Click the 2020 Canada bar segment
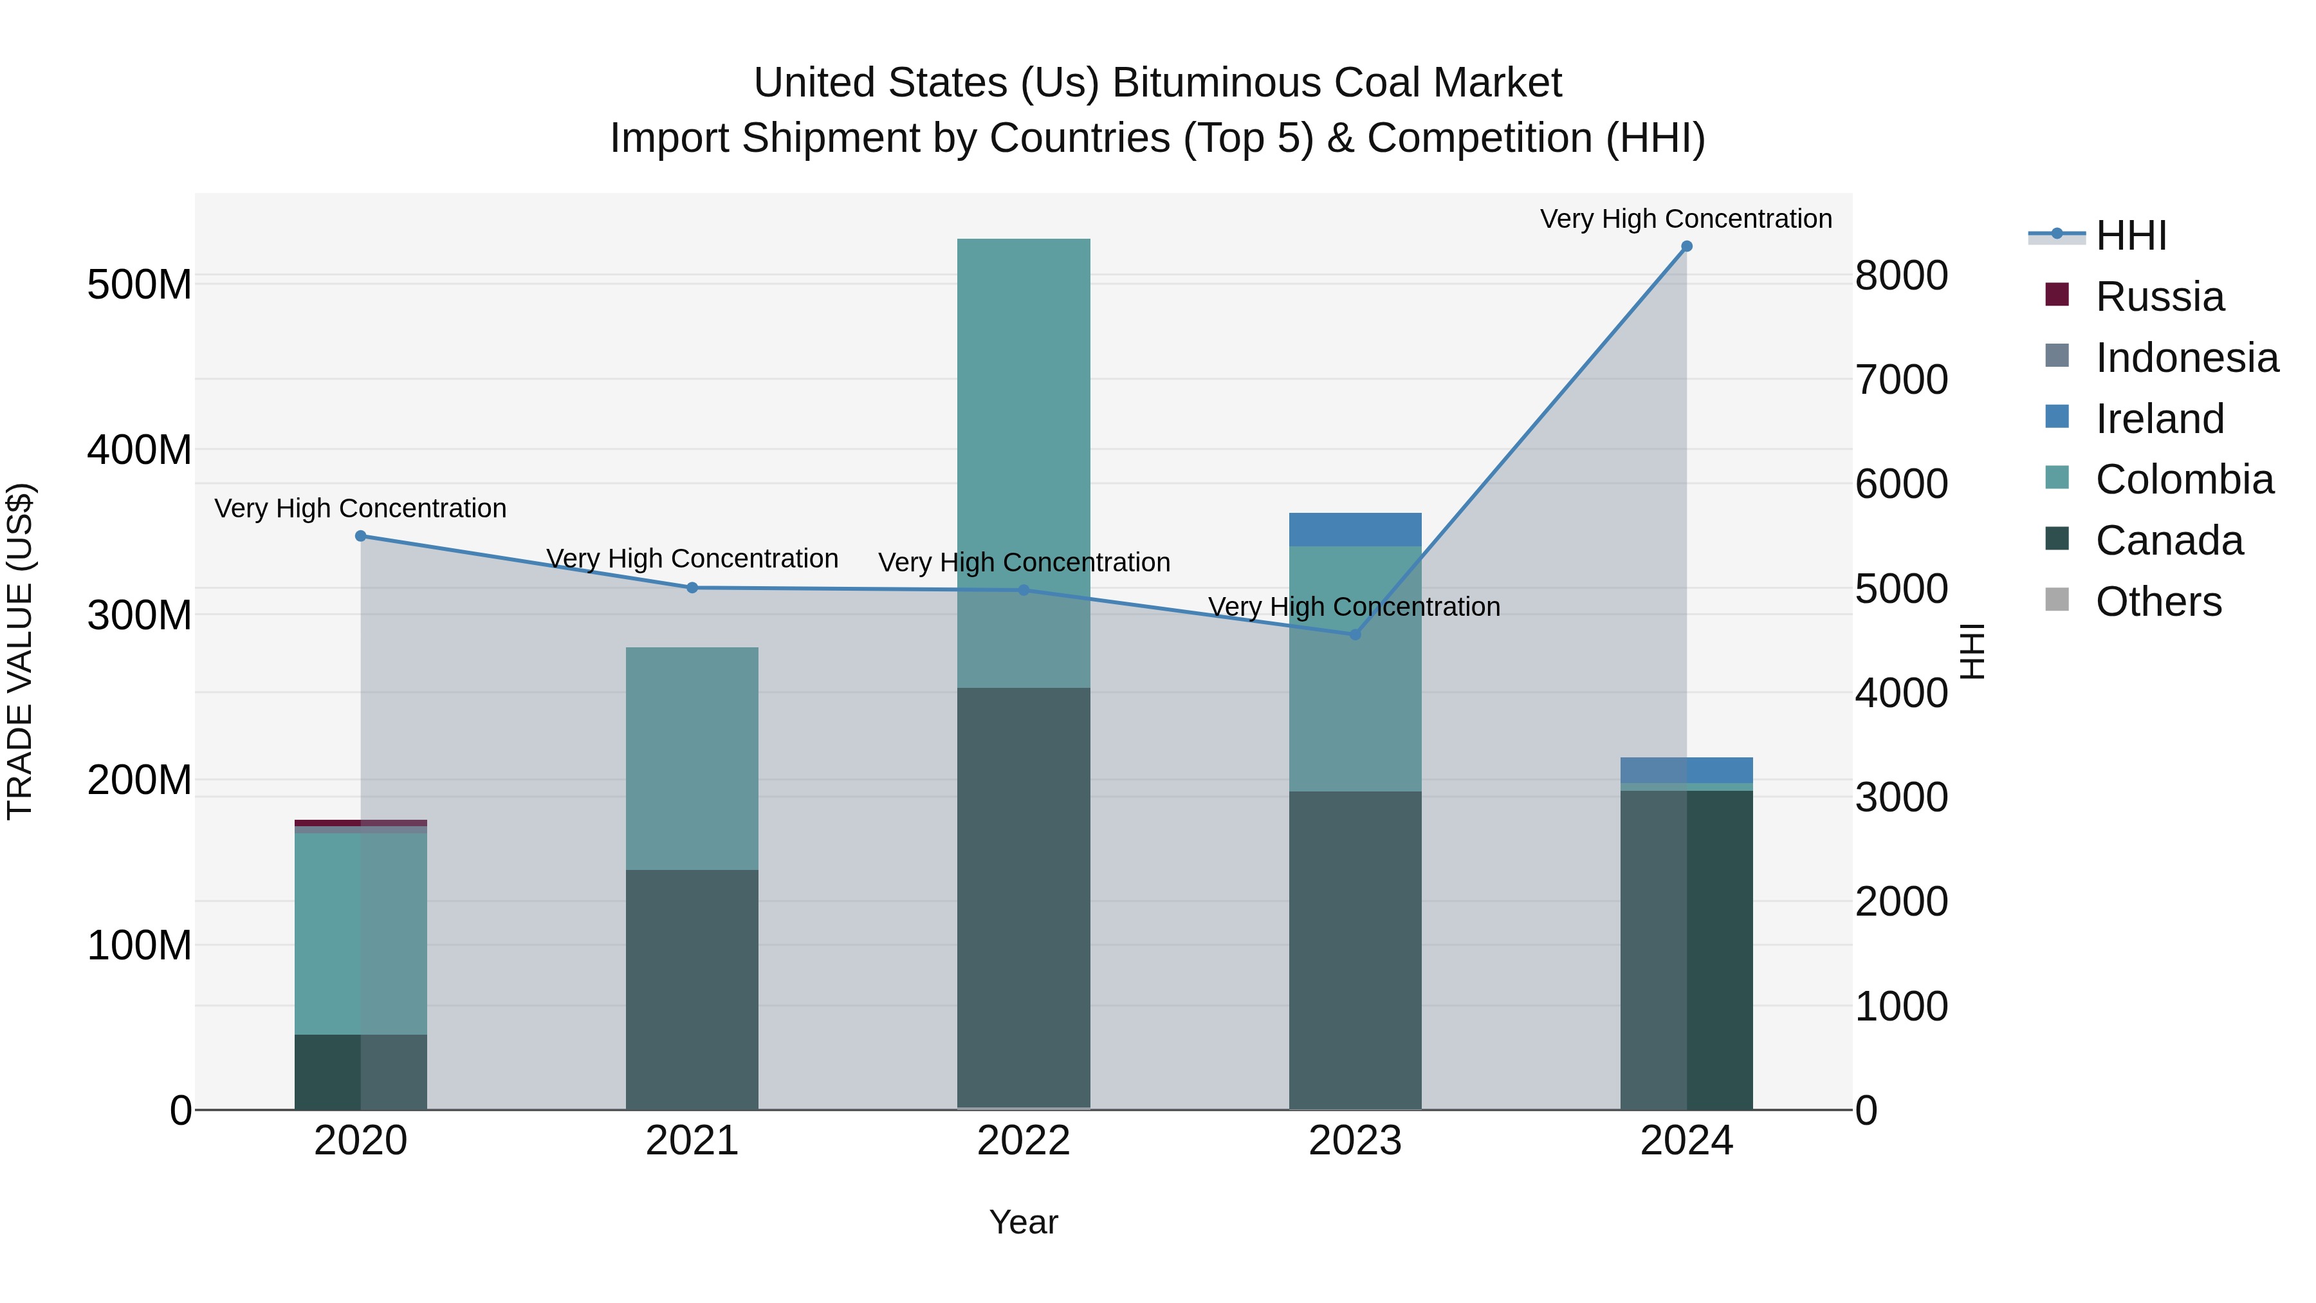 pos(360,1072)
